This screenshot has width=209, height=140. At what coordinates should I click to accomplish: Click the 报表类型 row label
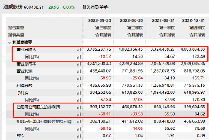tap(16, 35)
